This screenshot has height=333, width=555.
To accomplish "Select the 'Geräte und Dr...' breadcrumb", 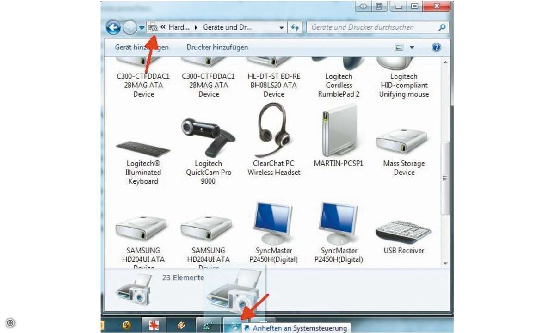I will click(227, 27).
